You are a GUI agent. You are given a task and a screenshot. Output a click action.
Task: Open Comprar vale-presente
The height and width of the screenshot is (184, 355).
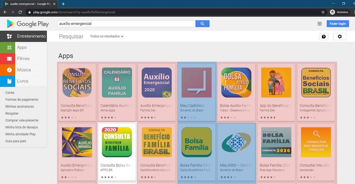[22, 120]
